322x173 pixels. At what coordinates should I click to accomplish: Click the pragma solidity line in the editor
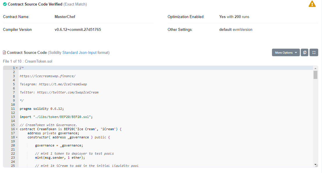click(x=42, y=109)
